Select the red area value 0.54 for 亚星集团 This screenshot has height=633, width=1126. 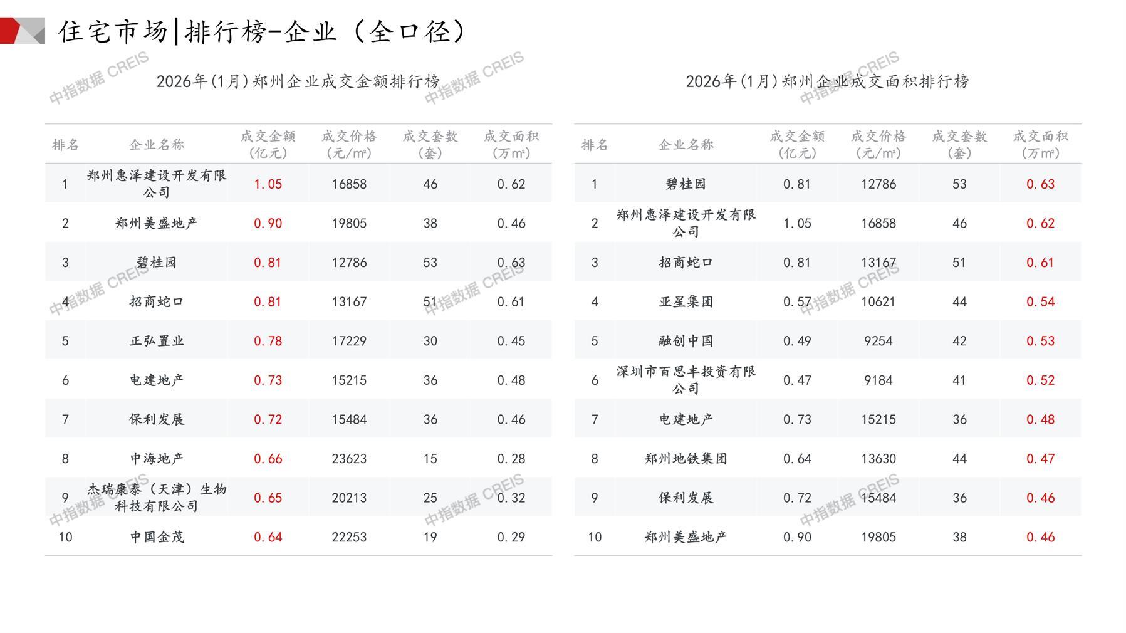pyautogui.click(x=1040, y=302)
